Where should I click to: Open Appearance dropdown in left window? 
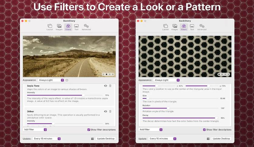(51, 80)
